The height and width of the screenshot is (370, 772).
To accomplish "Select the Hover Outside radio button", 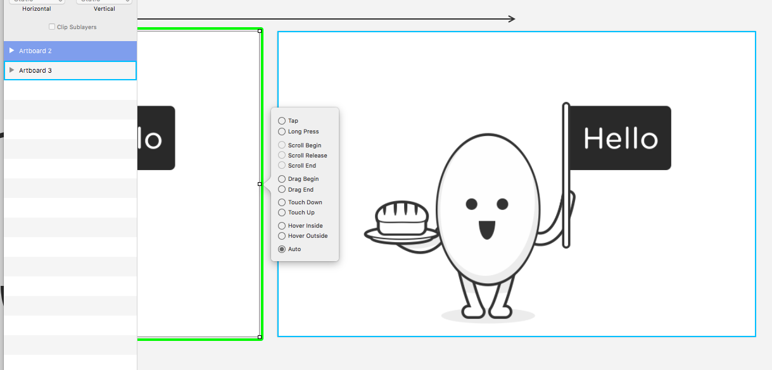I will click(282, 236).
